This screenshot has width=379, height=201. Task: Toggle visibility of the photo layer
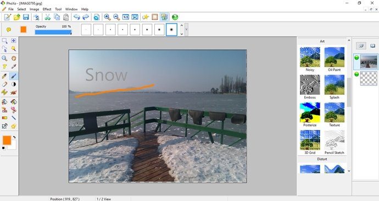click(x=356, y=58)
